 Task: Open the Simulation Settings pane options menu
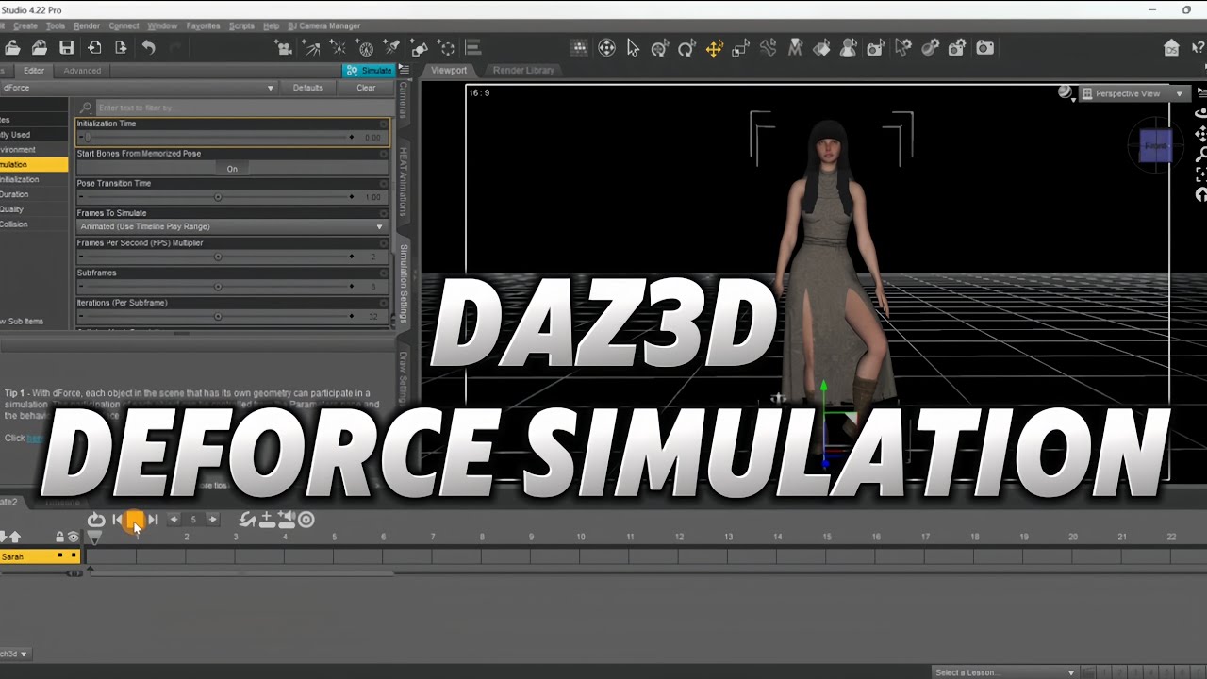pos(405,70)
